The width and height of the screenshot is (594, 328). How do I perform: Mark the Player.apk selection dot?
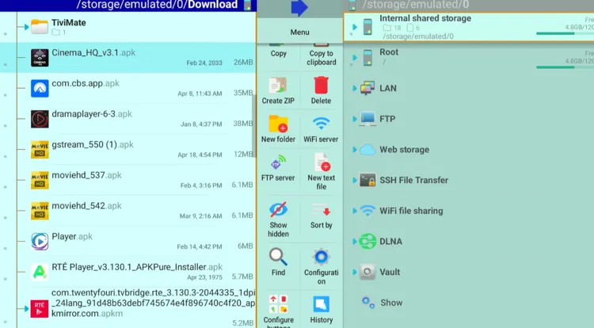point(6,249)
